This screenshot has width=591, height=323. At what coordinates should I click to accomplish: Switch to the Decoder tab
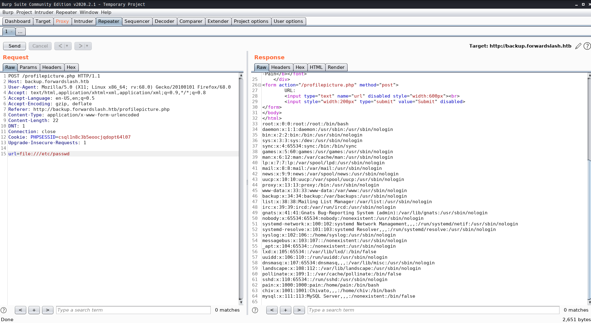tap(165, 21)
